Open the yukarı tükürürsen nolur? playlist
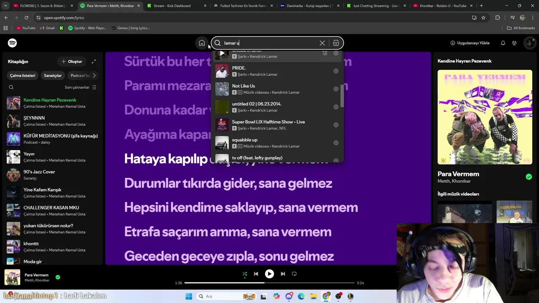539x303 pixels. 53,229
